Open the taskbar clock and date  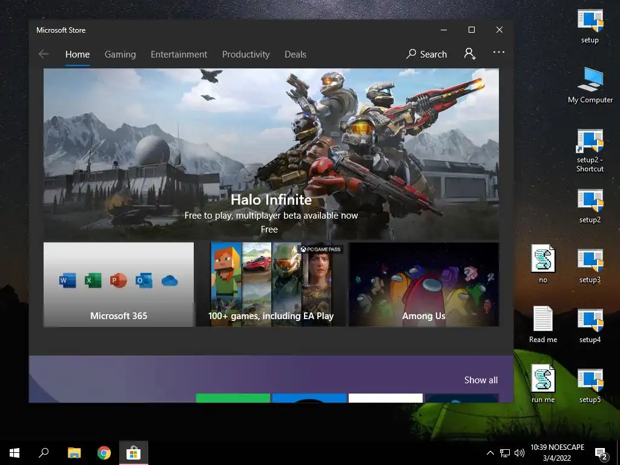(x=557, y=453)
